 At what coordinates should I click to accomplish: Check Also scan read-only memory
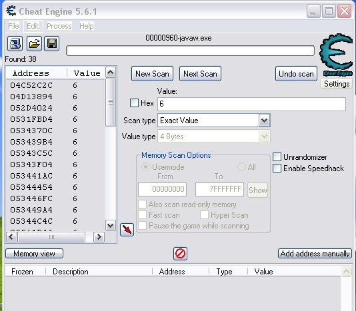pos(143,204)
